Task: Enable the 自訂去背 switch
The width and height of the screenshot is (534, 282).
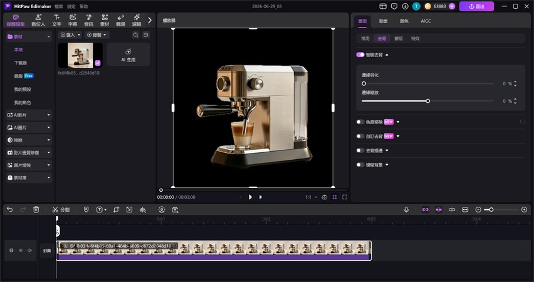Action: point(360,136)
